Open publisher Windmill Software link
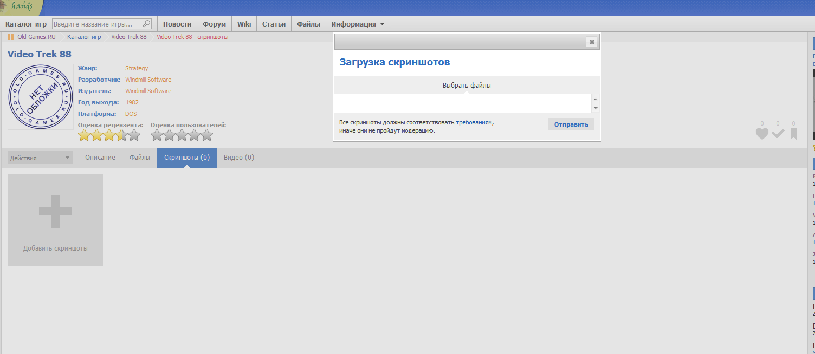 tap(148, 91)
